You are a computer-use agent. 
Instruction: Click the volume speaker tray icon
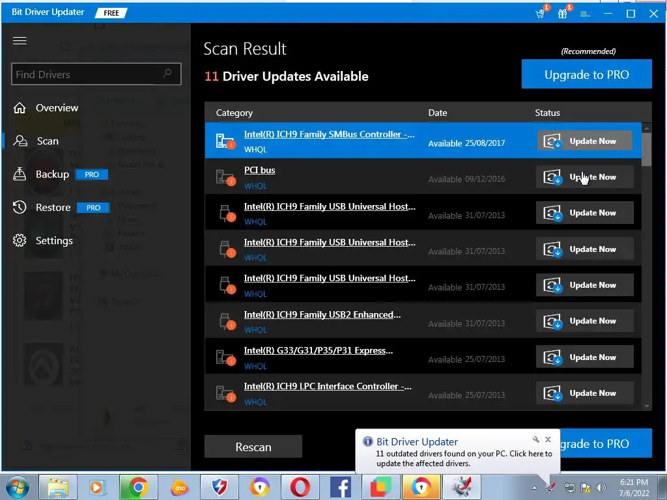tap(601, 488)
